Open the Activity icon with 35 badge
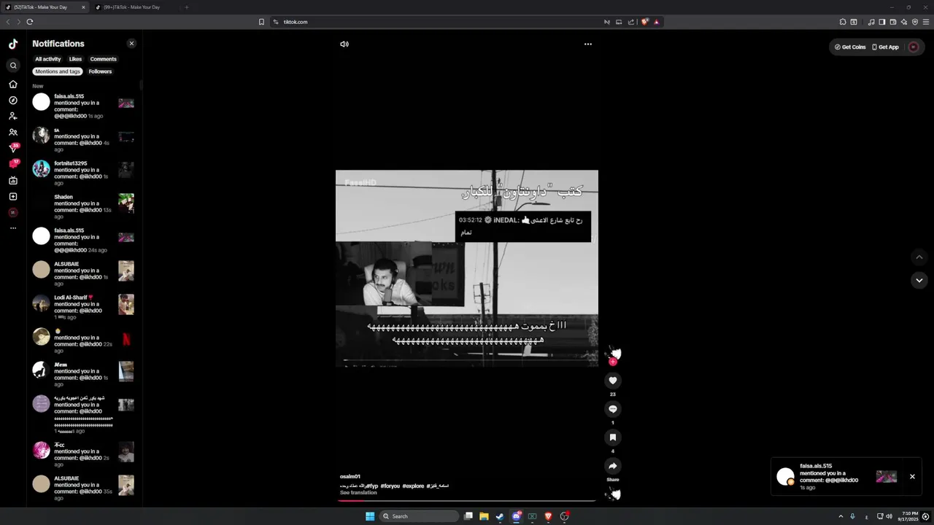 [x=13, y=148]
